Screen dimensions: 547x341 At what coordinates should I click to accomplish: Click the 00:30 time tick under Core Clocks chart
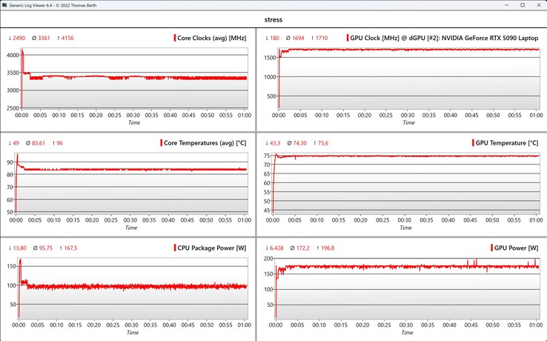(133, 115)
